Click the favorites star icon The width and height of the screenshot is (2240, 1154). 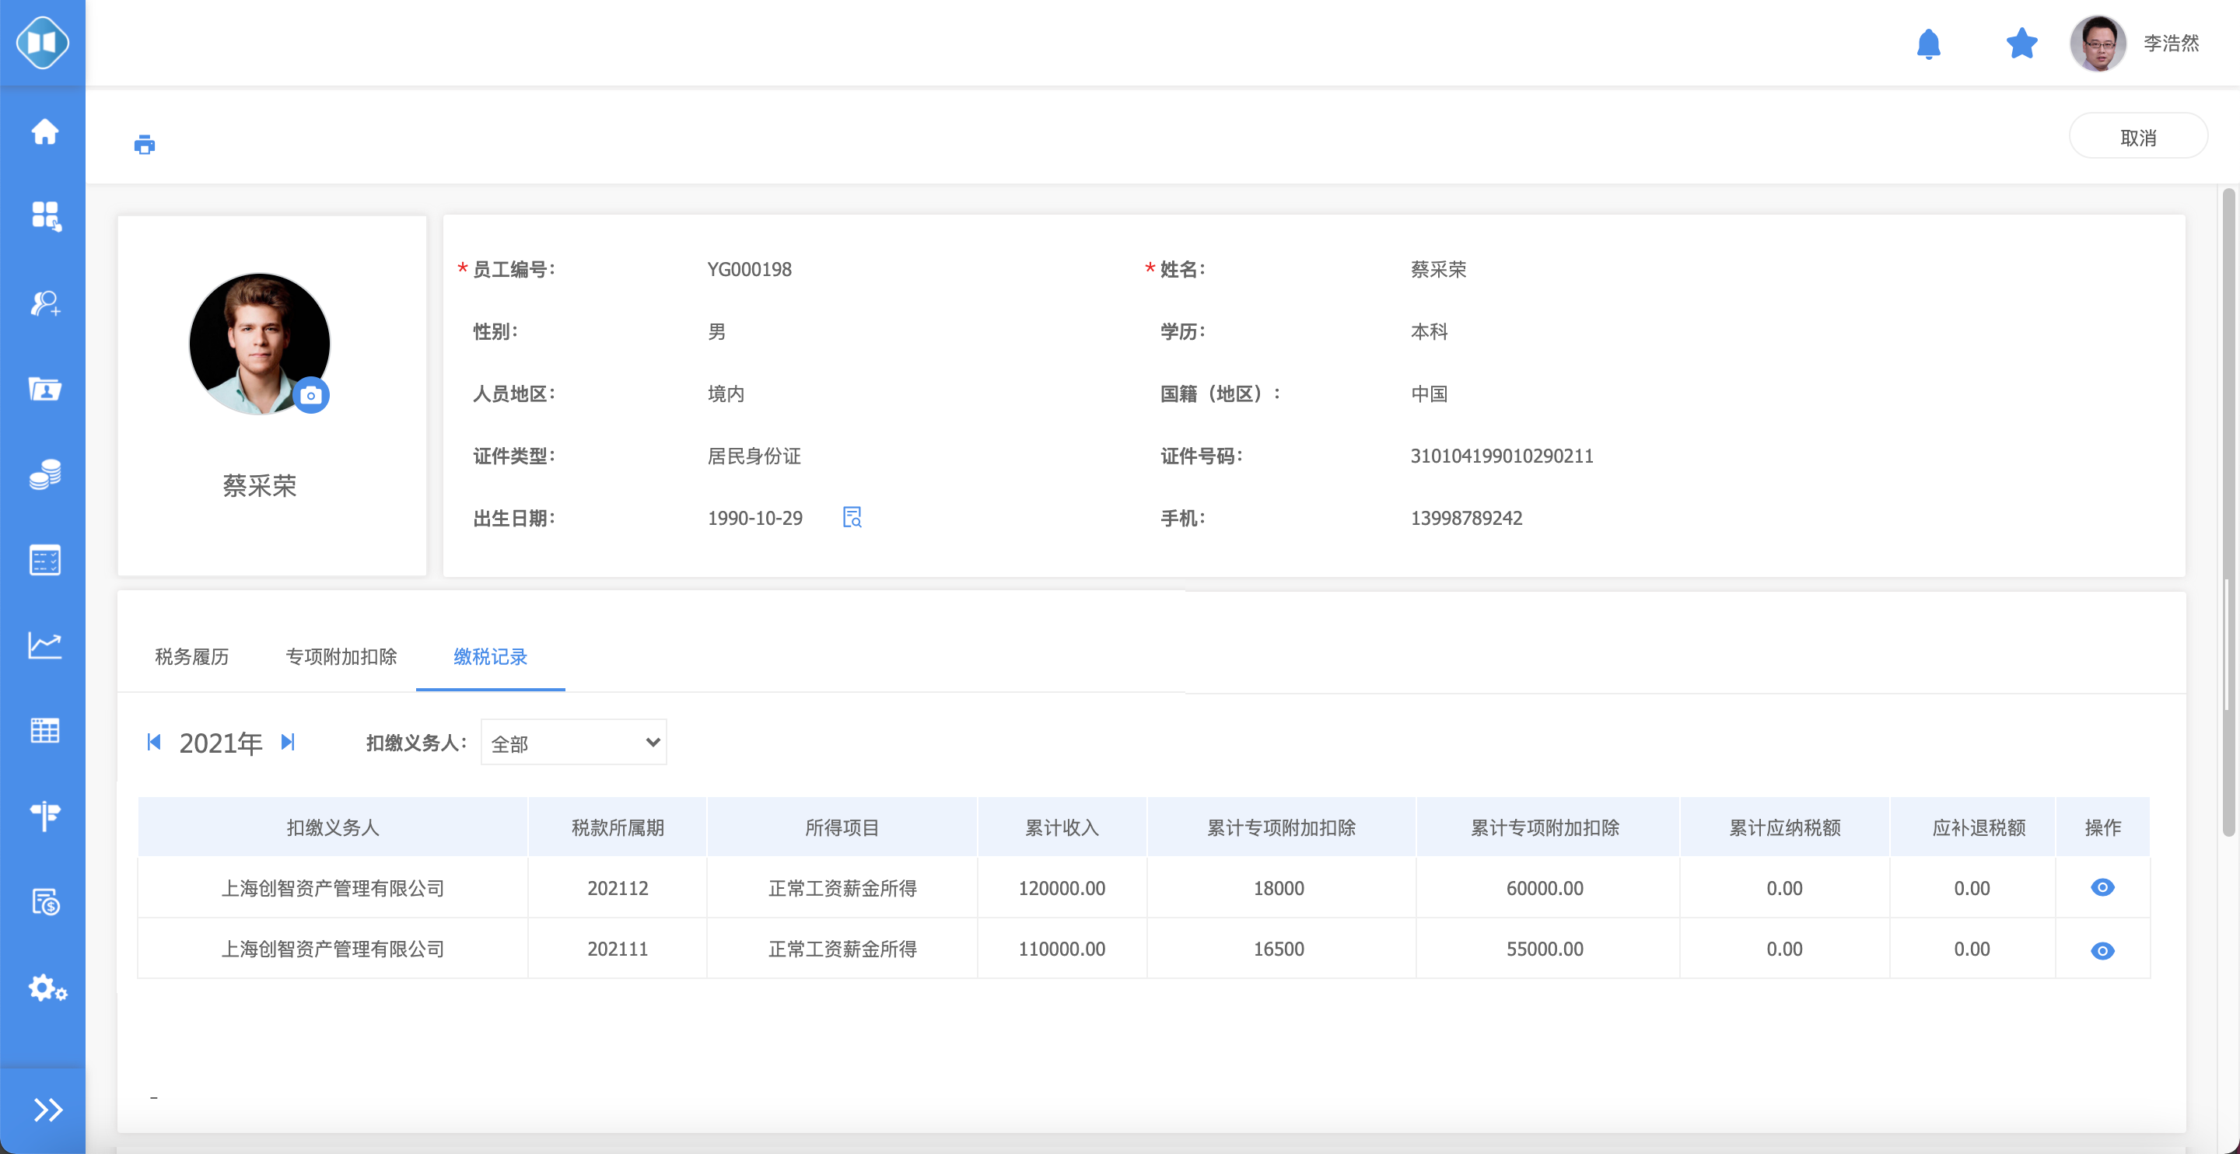click(2021, 44)
